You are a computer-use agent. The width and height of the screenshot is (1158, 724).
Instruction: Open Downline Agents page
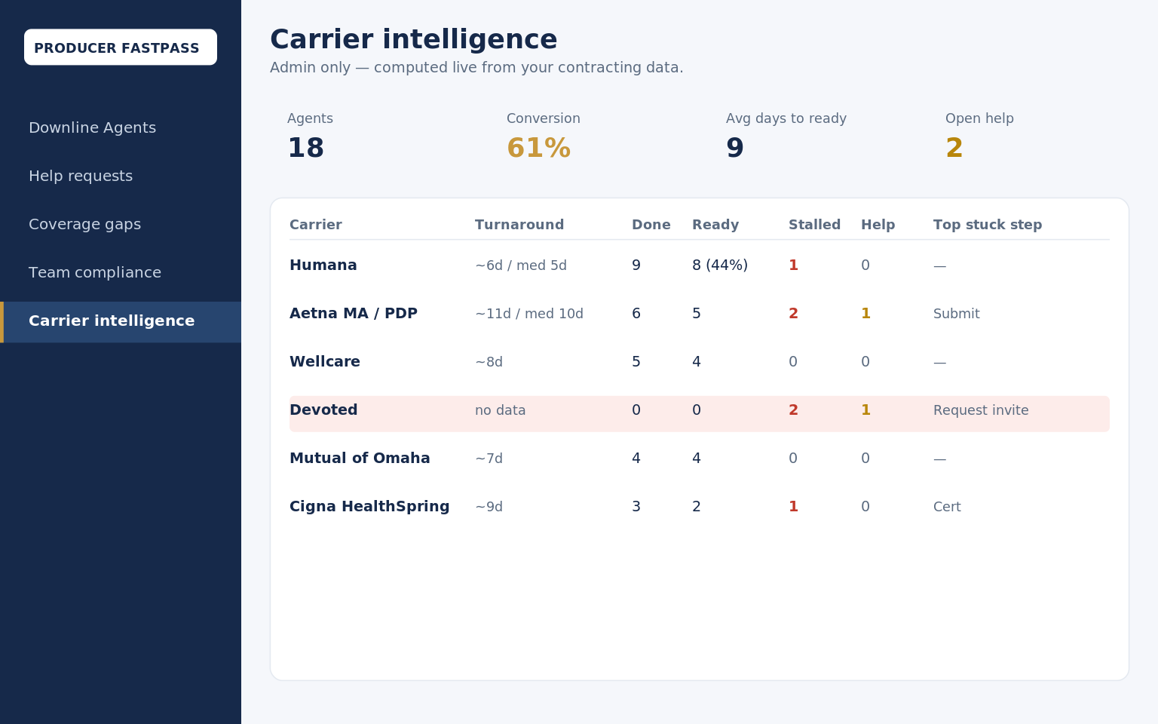pyautogui.click(x=93, y=128)
